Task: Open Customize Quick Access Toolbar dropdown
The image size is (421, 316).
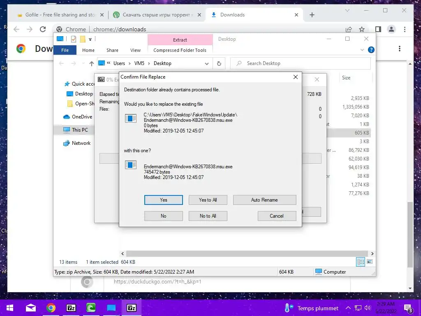Action: point(90,39)
